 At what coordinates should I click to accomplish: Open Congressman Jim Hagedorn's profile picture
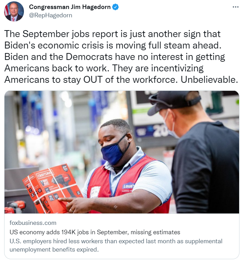14,11
